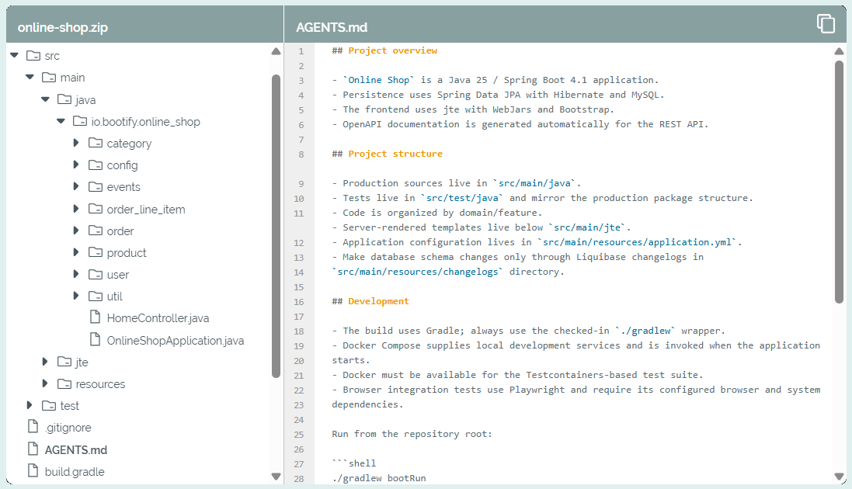Collapse the src folder arrow
Viewport: 852px width, 489px height.
pos(15,55)
